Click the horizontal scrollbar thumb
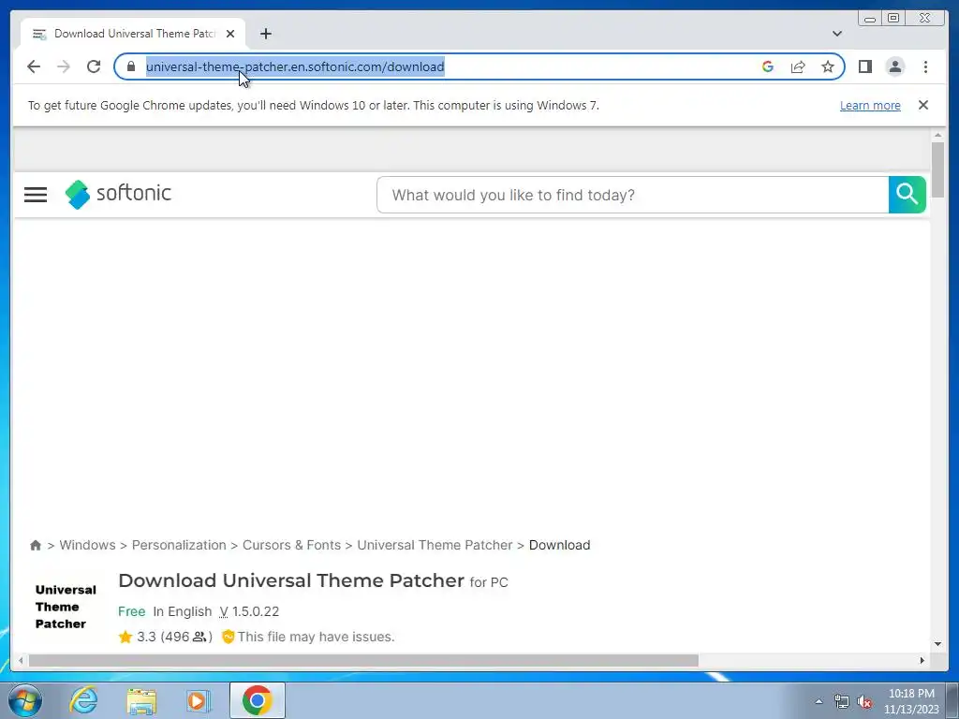 click(x=363, y=660)
